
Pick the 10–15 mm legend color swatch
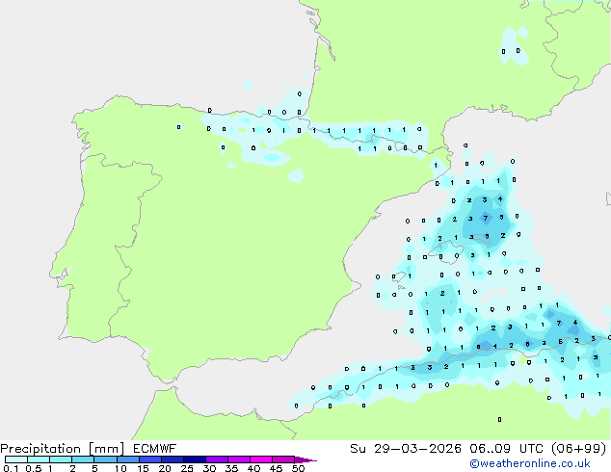[x=127, y=459]
